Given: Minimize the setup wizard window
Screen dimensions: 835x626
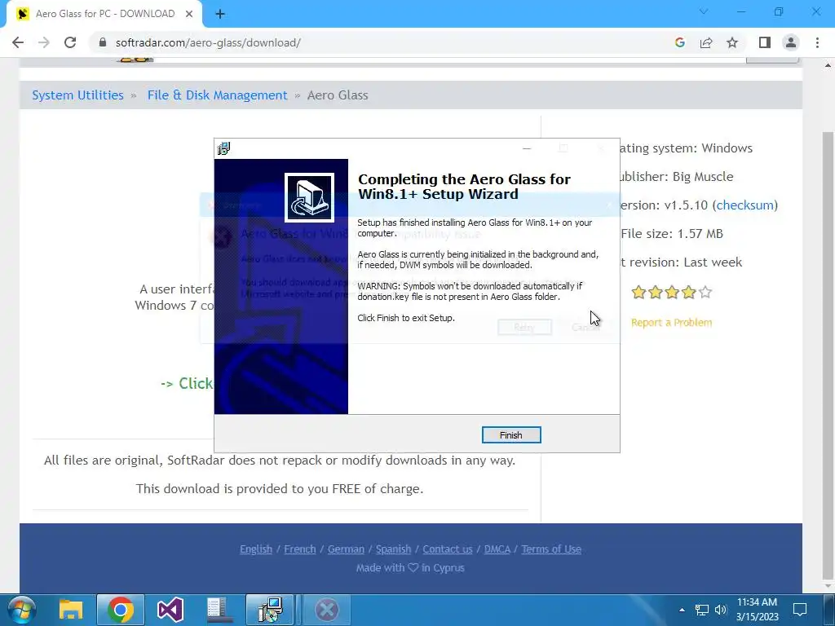Looking at the screenshot, I should point(527,148).
